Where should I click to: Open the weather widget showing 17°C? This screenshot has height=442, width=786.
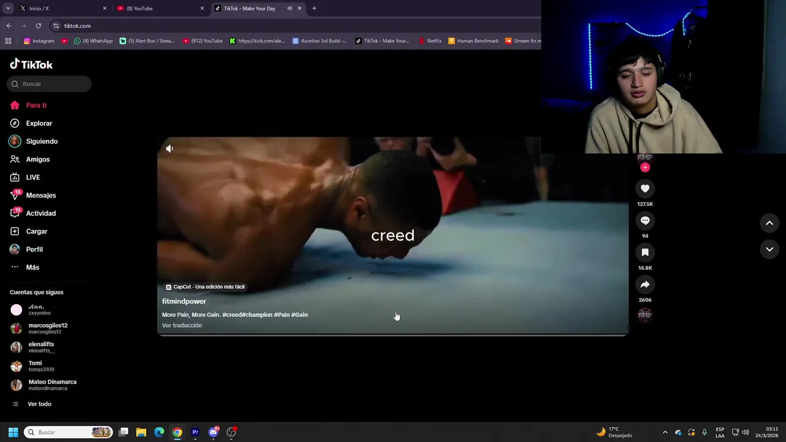[614, 432]
